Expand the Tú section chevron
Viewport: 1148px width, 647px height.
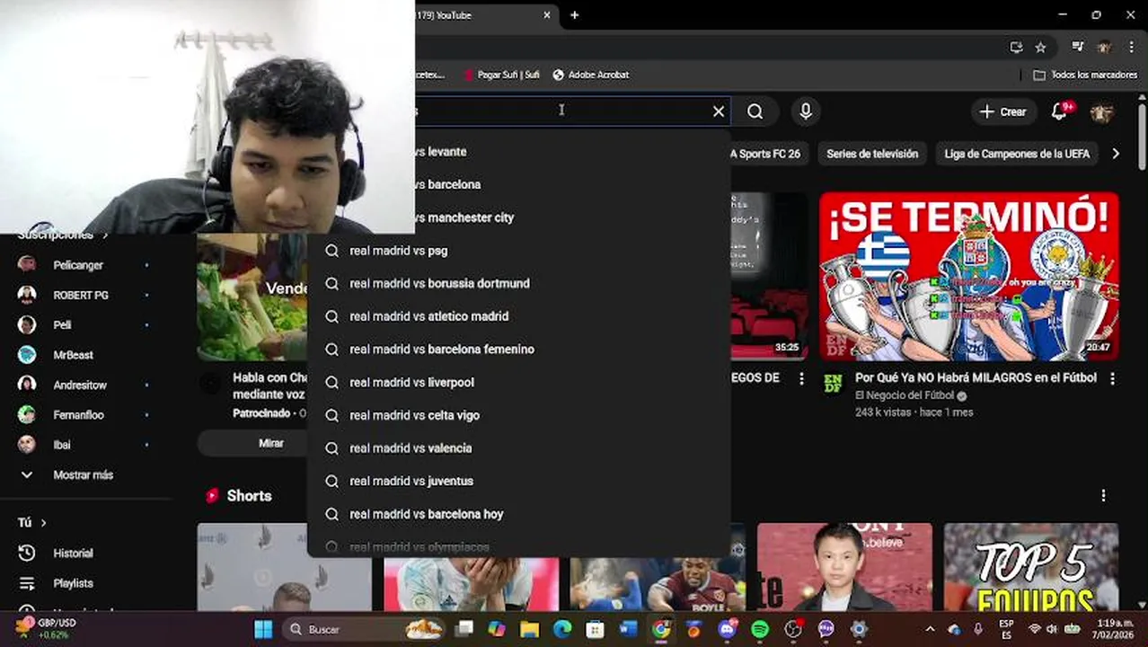click(x=43, y=522)
